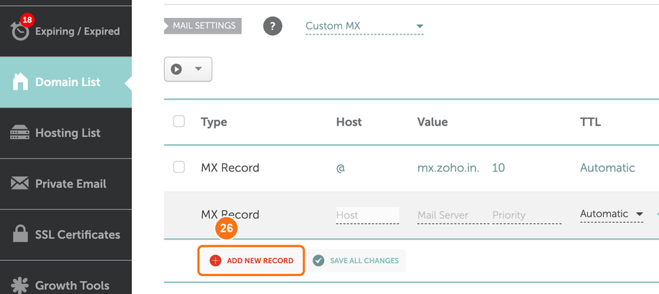The height and width of the screenshot is (294, 659).
Task: Navigate to SSL Certificates in sidebar
Action: point(65,234)
